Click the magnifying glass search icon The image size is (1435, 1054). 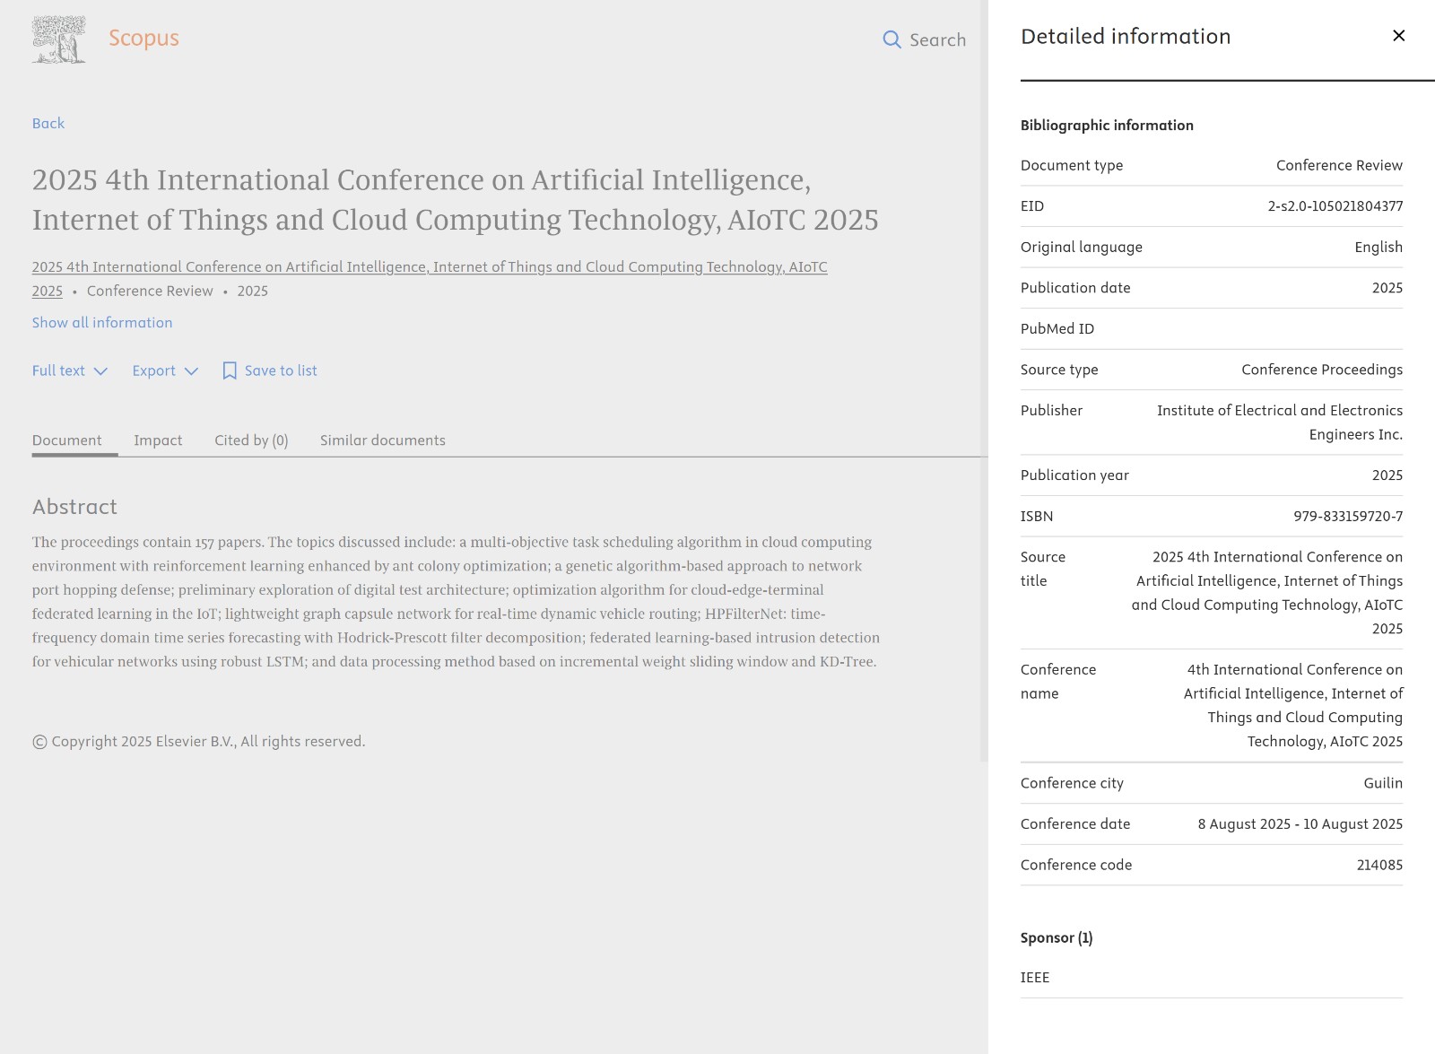(x=891, y=39)
